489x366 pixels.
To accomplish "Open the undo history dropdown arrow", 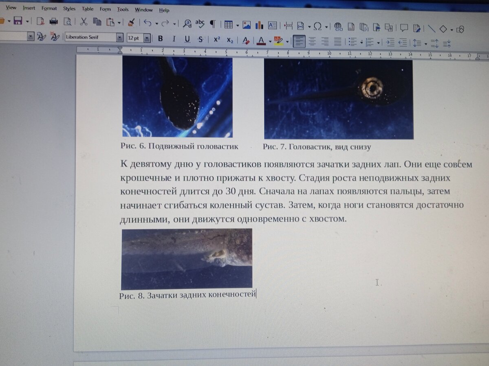I will point(156,24).
